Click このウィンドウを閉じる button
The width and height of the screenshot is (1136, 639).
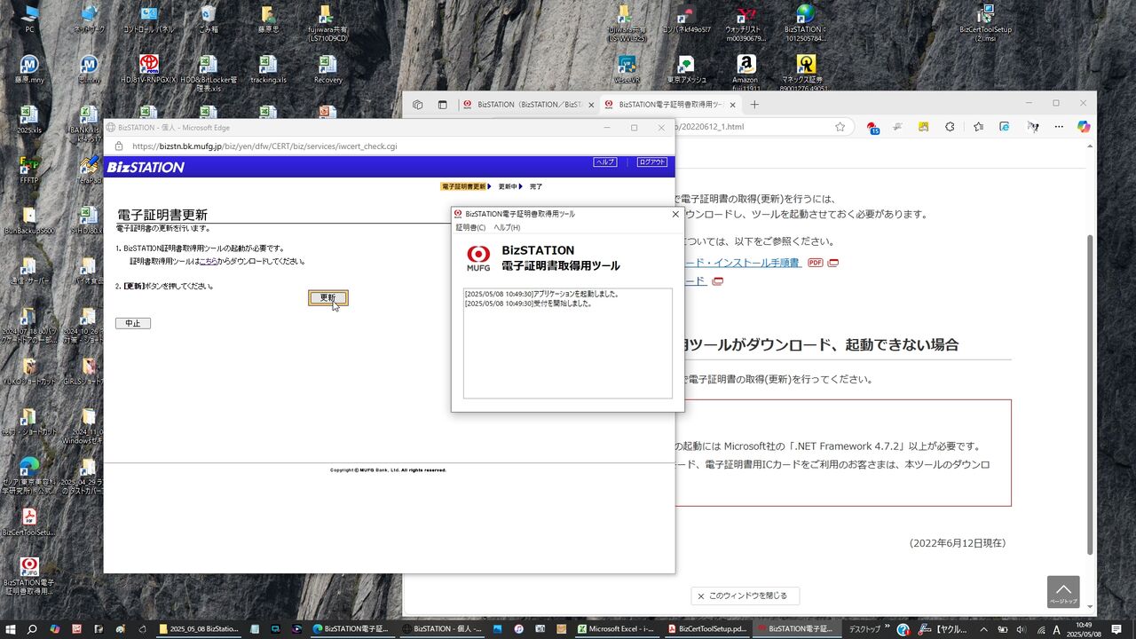[745, 596]
